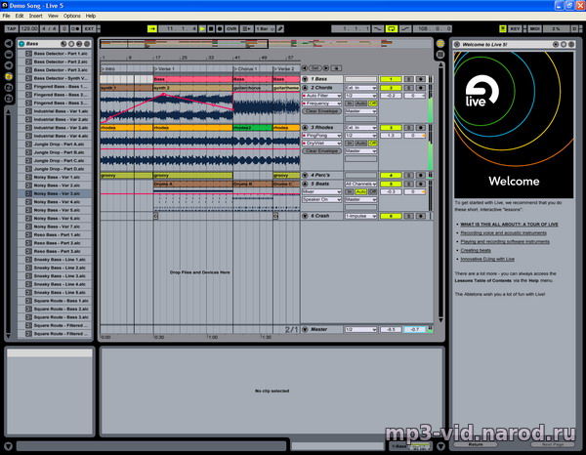The width and height of the screenshot is (586, 455).
Task: Fold the 3 Rhodes track
Action: [x=305, y=127]
